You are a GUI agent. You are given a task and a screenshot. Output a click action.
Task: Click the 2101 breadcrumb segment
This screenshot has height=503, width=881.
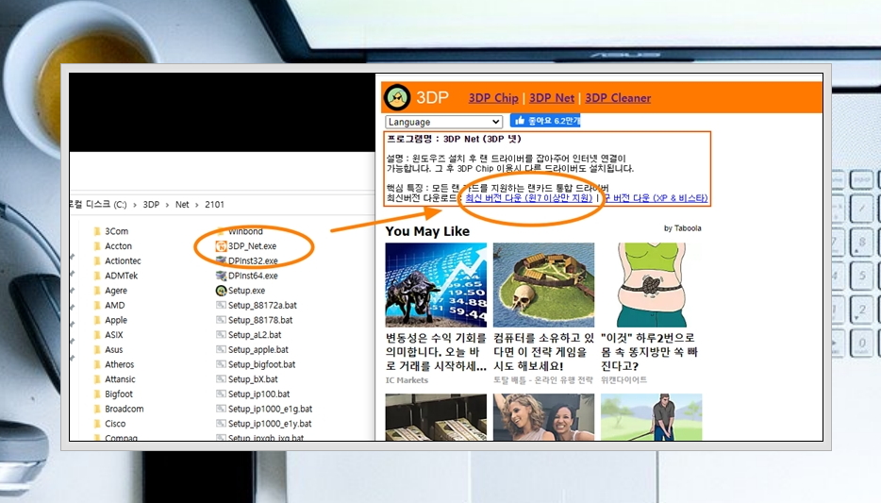pyautogui.click(x=215, y=205)
